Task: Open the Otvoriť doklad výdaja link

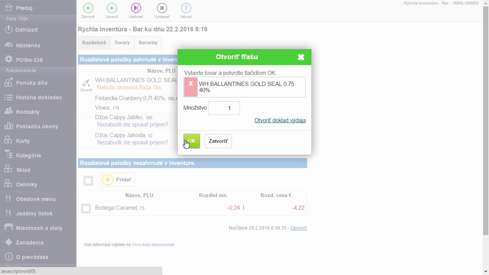Action: [280, 120]
